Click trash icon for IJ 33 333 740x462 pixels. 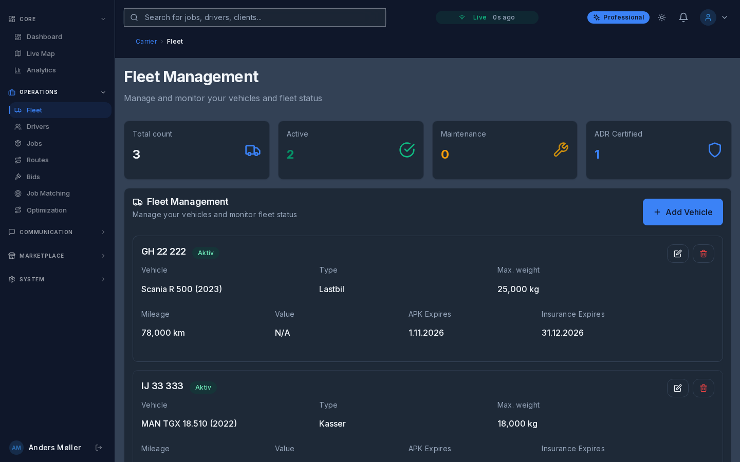point(703,388)
